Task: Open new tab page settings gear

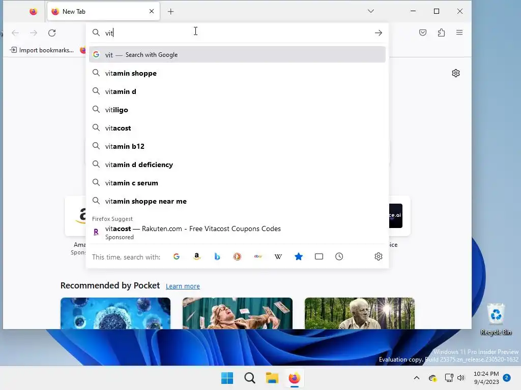Action: [456, 73]
